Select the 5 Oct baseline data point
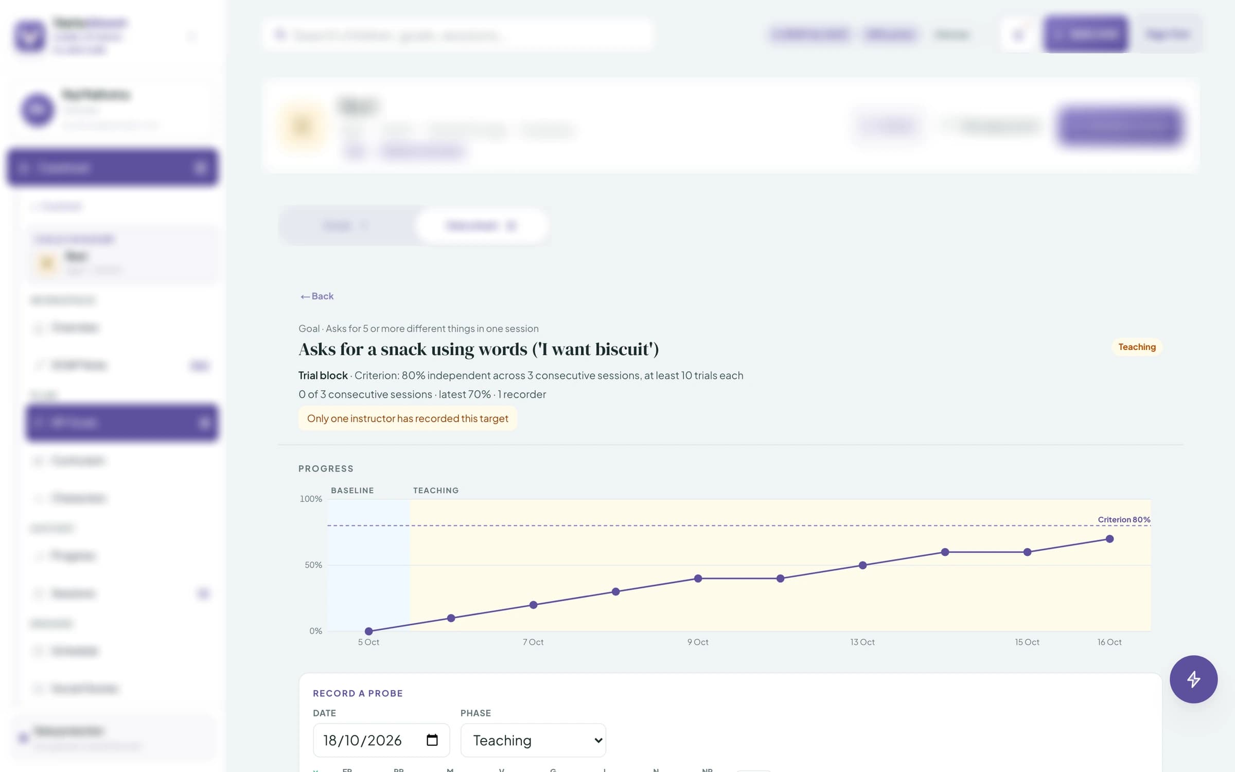This screenshot has height=772, width=1235. tap(368, 631)
